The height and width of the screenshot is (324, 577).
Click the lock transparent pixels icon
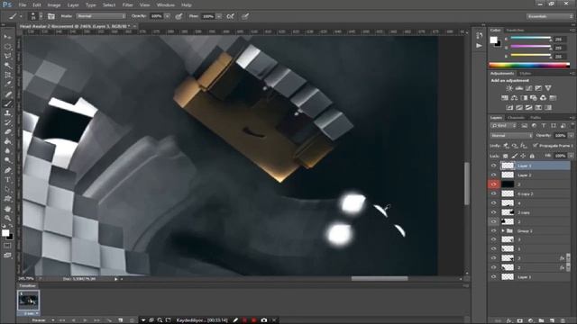pos(506,156)
